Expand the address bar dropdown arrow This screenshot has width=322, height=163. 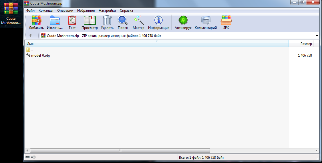point(317,36)
